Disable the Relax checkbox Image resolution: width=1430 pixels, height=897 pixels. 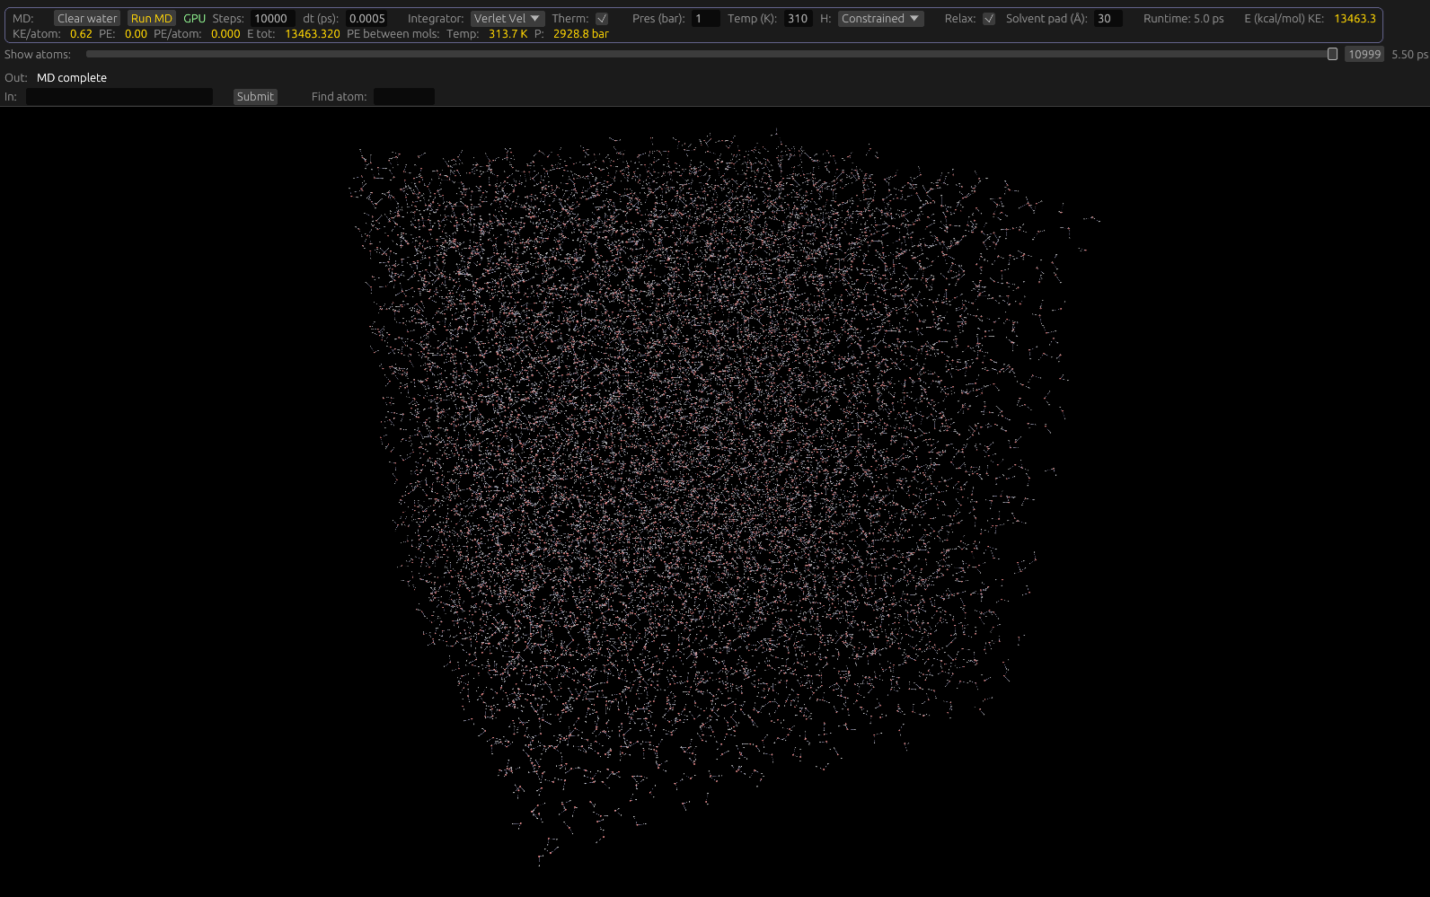[x=989, y=19]
